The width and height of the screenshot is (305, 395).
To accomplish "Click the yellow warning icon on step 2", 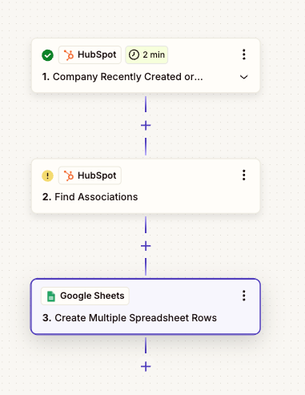I will point(48,175).
